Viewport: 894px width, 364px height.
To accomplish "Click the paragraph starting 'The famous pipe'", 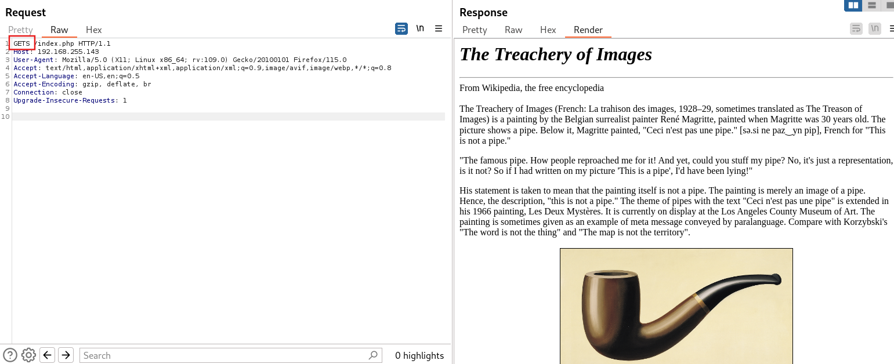I will (676, 165).
